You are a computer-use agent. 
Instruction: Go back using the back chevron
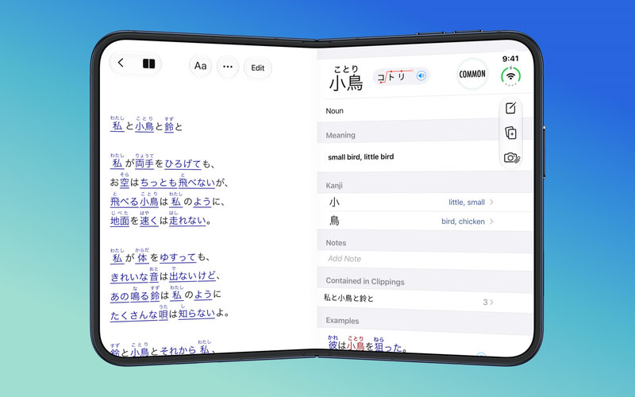point(121,63)
